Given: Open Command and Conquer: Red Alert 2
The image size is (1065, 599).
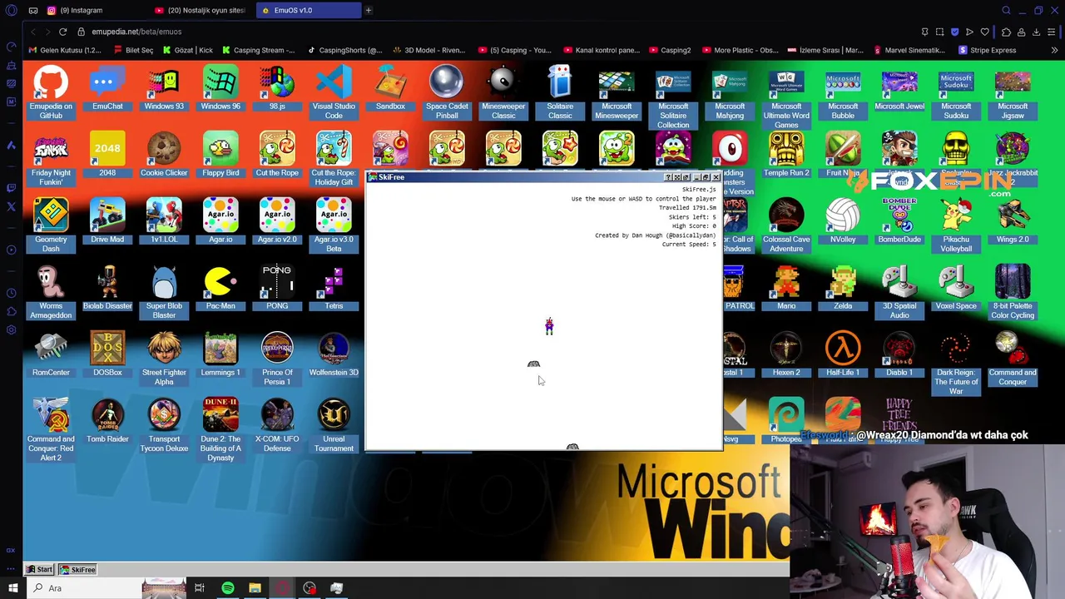Looking at the screenshot, I should (51, 429).
